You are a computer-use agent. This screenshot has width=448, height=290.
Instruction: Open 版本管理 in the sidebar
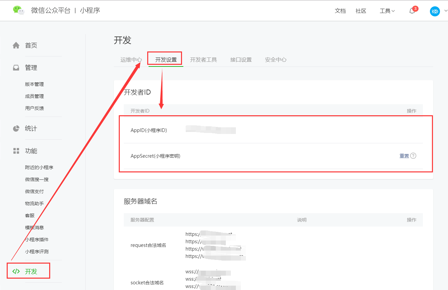(x=34, y=84)
